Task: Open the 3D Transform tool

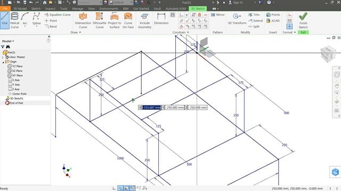Action: 237,19
